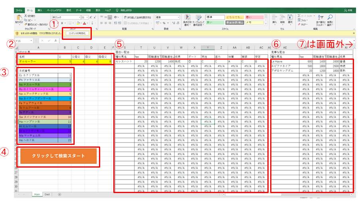Close the security warning message bar
The image size is (362, 203).
pos(354,33)
